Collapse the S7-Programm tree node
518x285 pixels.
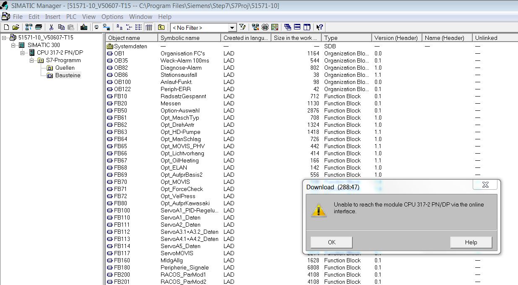[32, 60]
